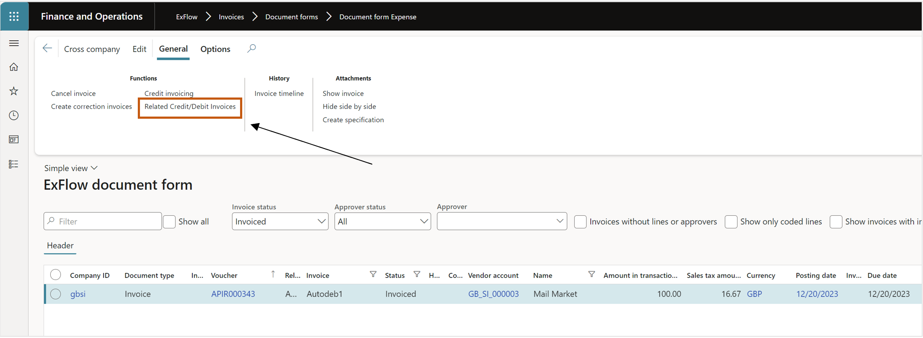Click Vendor account column header
This screenshot has width=923, height=338.
[493, 275]
